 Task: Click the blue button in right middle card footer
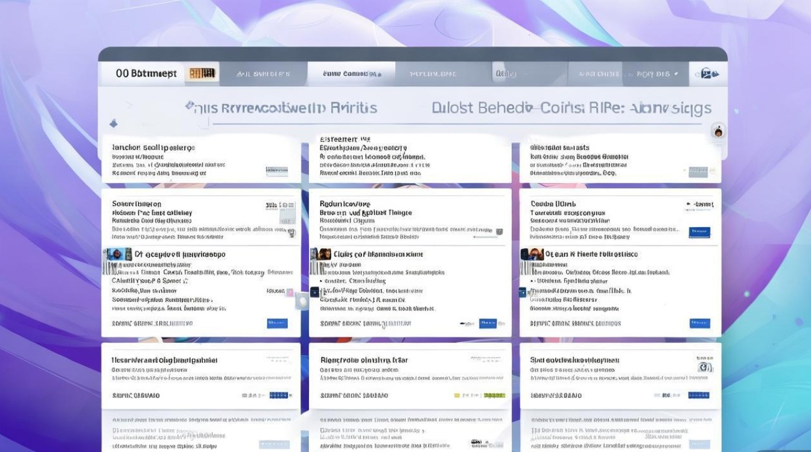700,324
